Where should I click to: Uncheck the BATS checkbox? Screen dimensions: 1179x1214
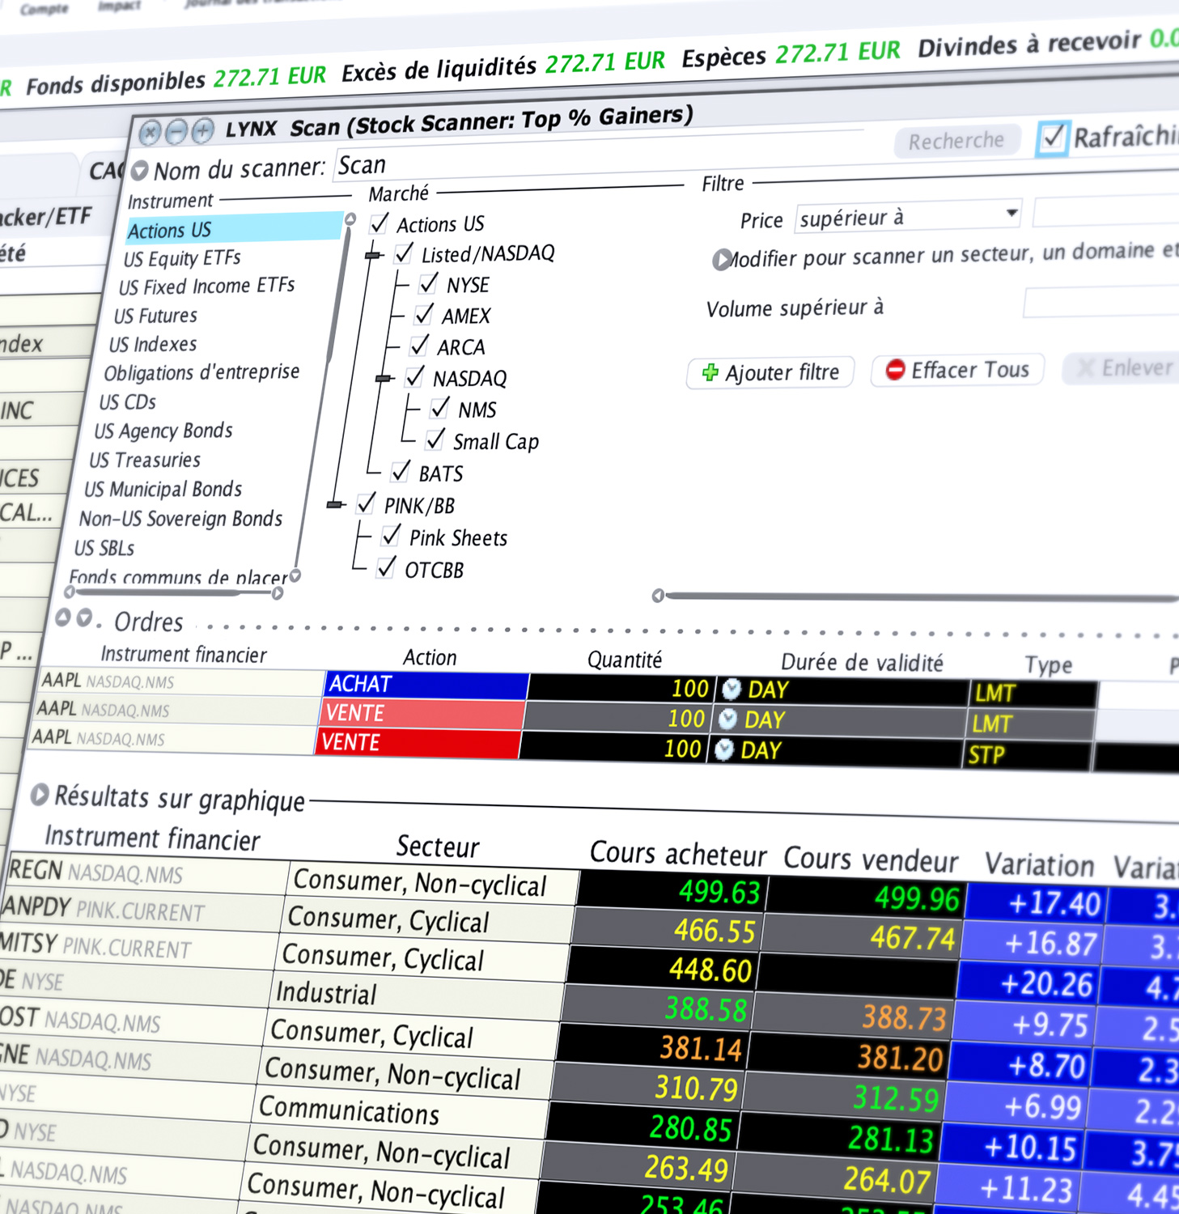coord(401,471)
